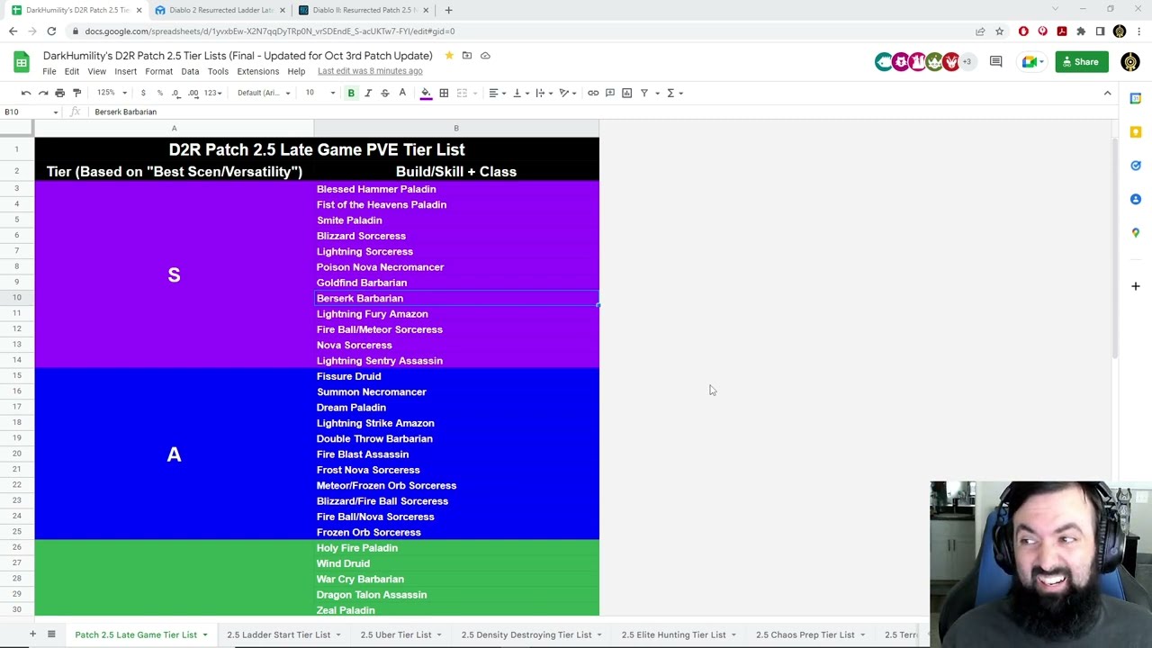1152x648 pixels.
Task: Open the font size 10 dropdown
Action: (x=319, y=93)
